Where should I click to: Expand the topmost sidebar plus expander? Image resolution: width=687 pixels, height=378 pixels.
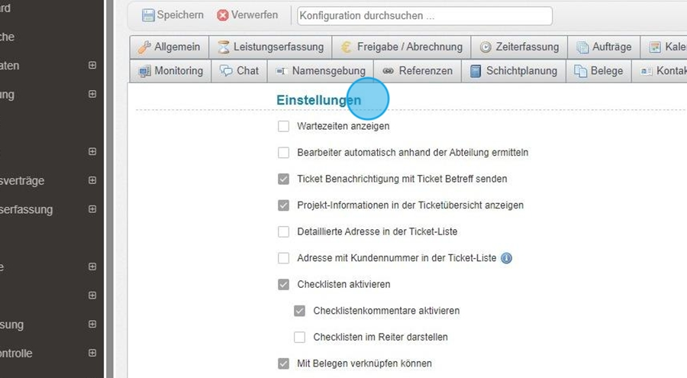pos(92,66)
